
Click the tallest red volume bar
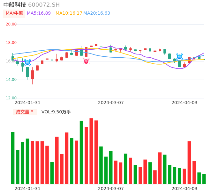(x=91, y=151)
